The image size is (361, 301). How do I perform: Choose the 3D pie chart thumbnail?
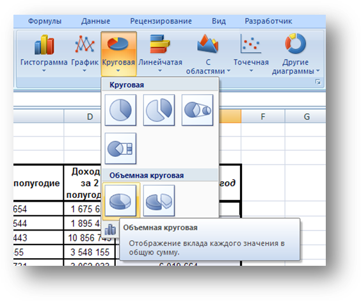(x=120, y=201)
